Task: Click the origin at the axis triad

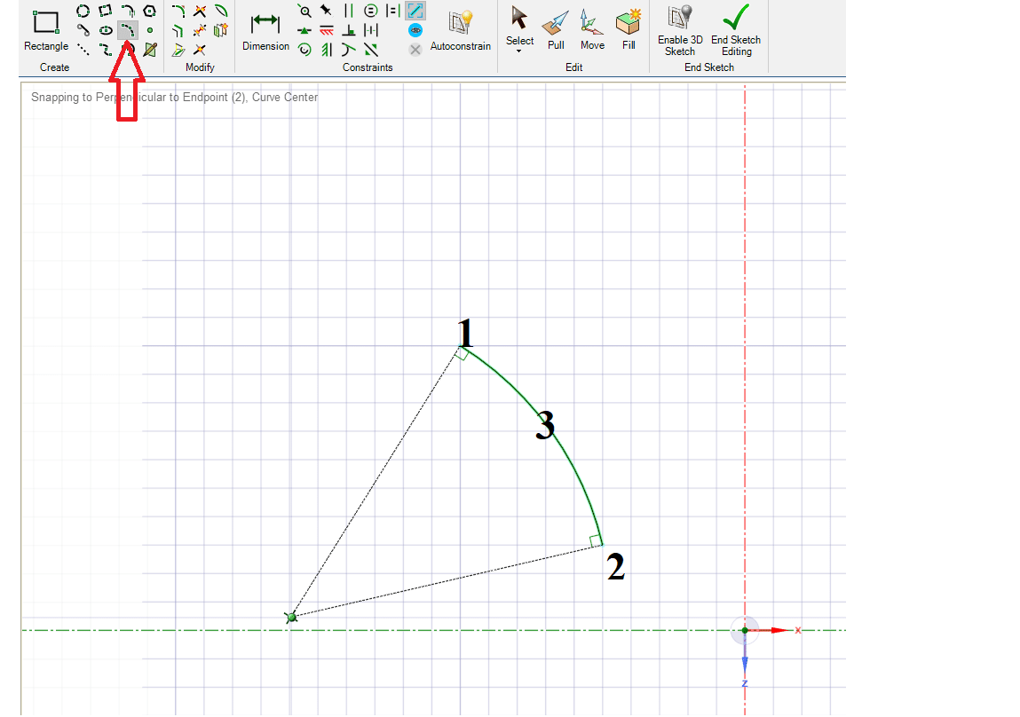Action: pos(744,630)
